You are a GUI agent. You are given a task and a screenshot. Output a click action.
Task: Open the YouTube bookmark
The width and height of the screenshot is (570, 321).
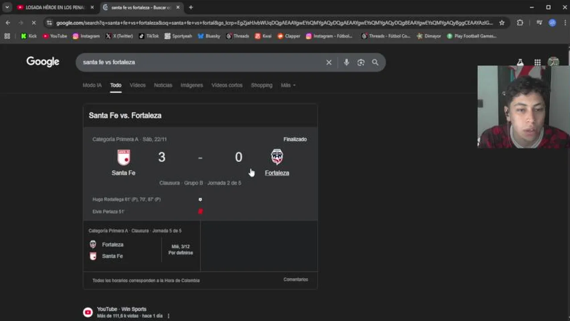55,36
